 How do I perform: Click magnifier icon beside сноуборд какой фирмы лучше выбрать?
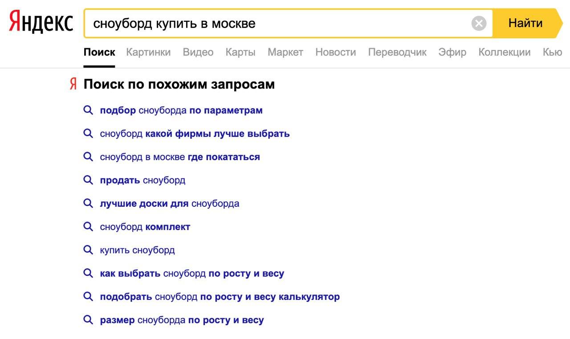(88, 133)
